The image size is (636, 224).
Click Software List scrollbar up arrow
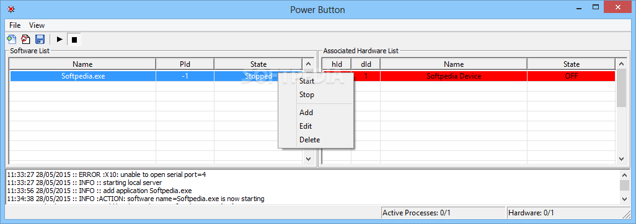point(308,64)
